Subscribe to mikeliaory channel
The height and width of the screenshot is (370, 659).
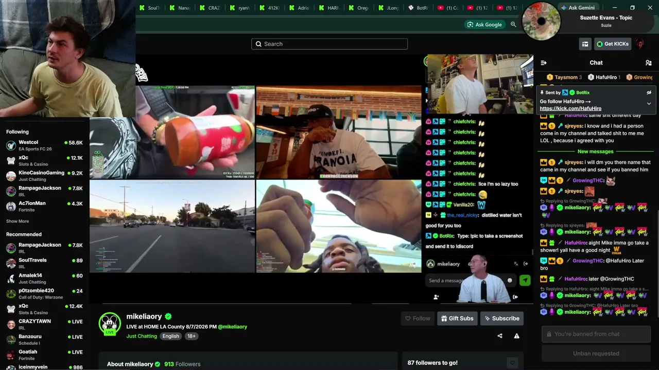[502, 319]
